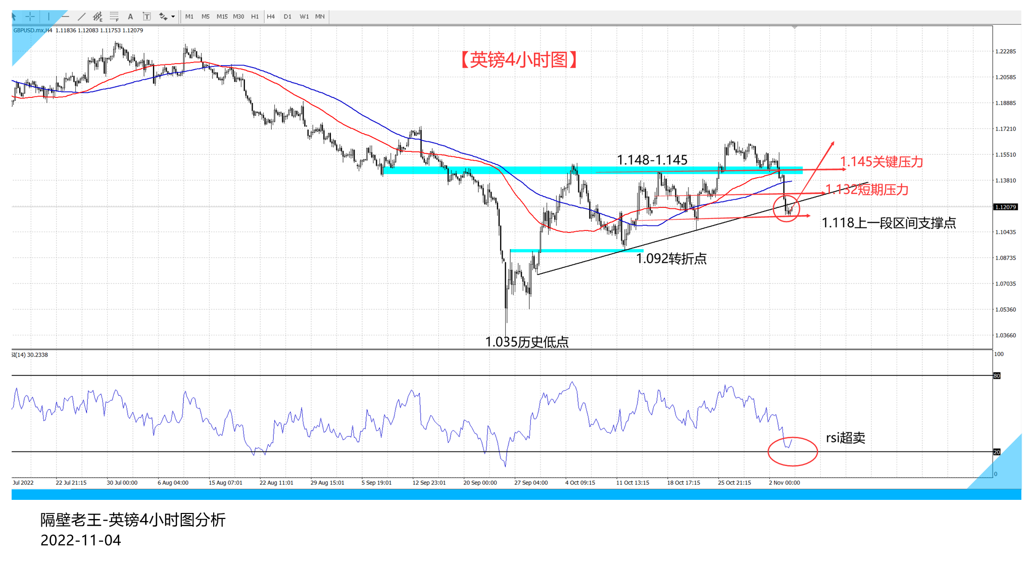Click the H1 timeframe button
The height and width of the screenshot is (575, 1033).
255,17
